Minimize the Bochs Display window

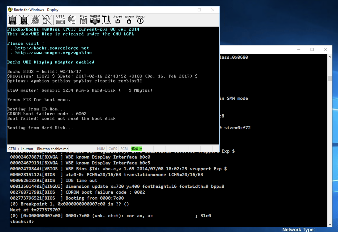click(x=186, y=10)
